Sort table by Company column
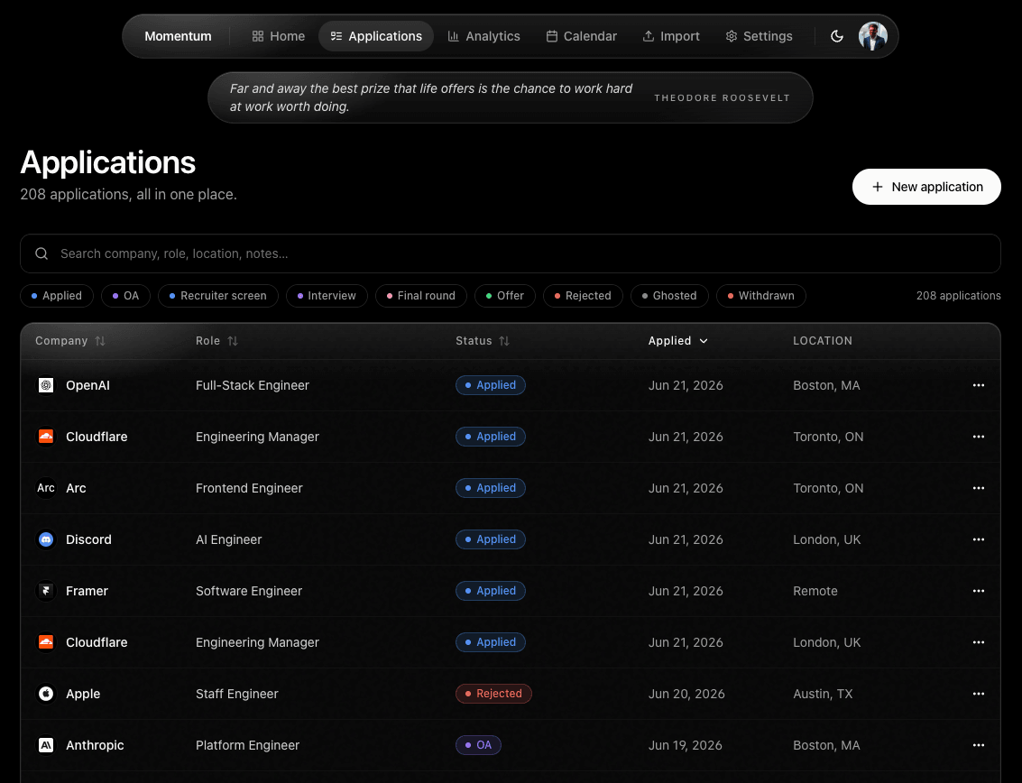Viewport: 1022px width, 783px height. pyautogui.click(x=69, y=341)
